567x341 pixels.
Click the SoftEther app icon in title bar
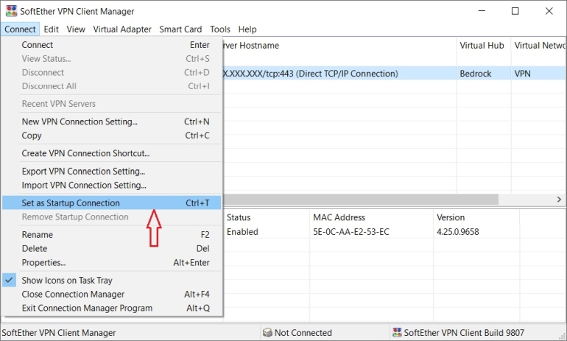pos(10,11)
